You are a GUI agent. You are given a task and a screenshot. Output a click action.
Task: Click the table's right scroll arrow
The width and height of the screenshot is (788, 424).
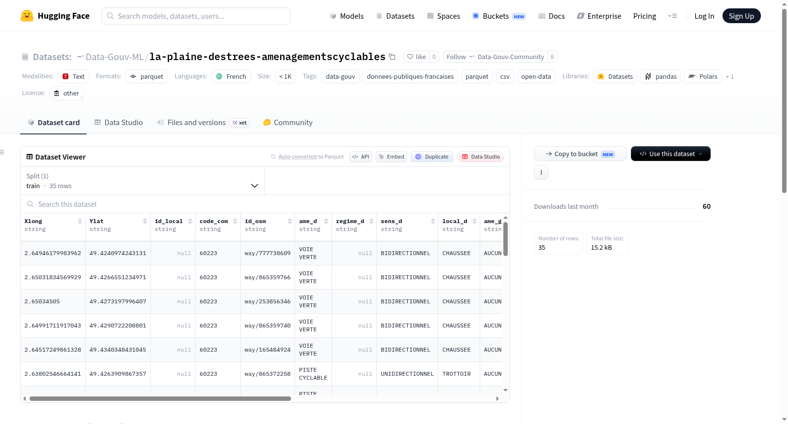coord(497,398)
